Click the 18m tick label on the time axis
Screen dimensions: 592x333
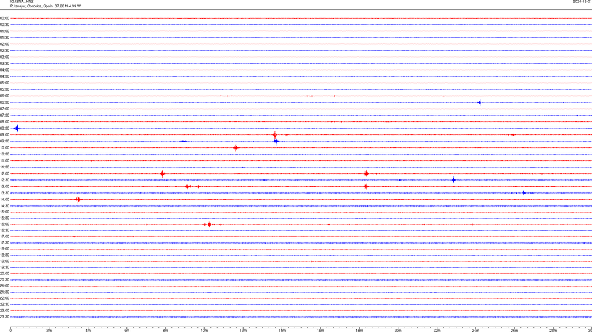click(360, 331)
